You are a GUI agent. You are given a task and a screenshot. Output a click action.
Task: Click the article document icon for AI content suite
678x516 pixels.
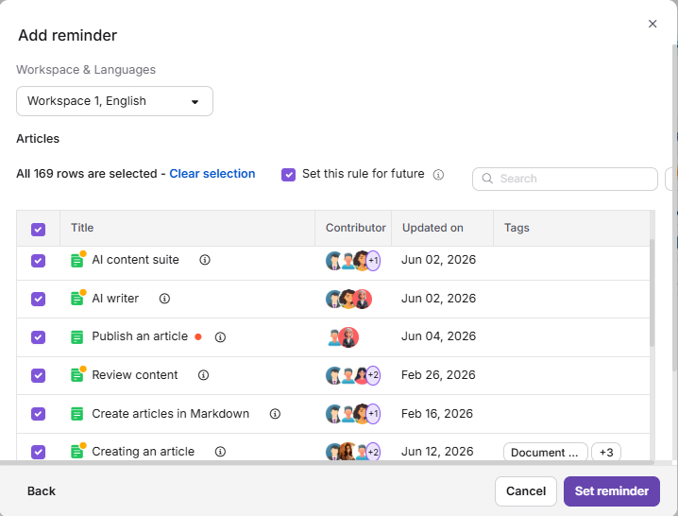coord(77,261)
